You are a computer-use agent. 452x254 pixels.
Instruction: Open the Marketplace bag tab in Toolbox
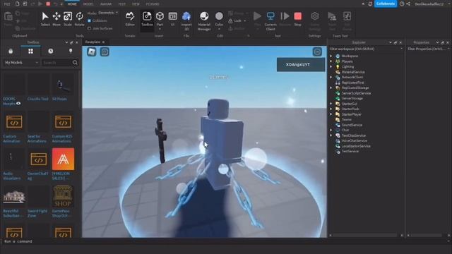[11, 52]
